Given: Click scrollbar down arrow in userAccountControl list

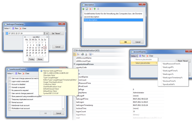Looking at the screenshot, I should coord(63,109).
